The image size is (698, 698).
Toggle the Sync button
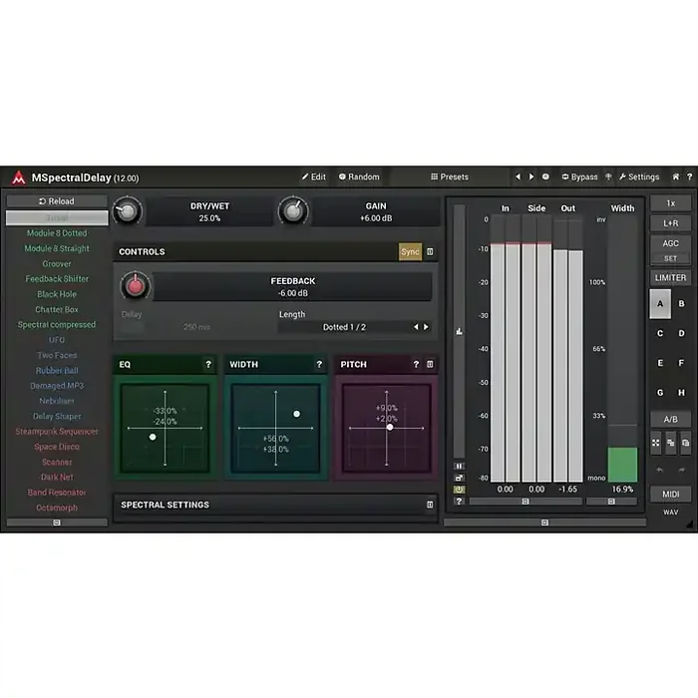(x=410, y=251)
